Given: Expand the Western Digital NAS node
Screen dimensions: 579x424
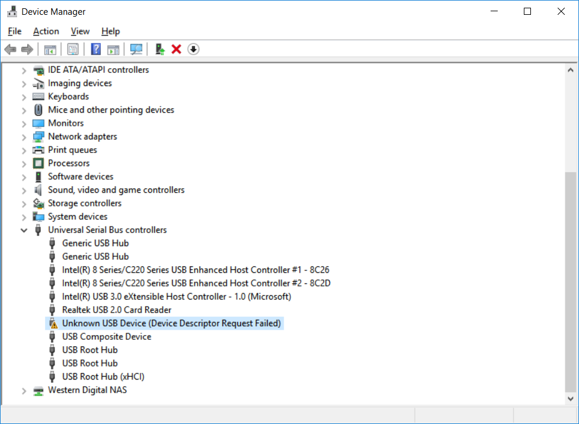Looking at the screenshot, I should [x=24, y=391].
